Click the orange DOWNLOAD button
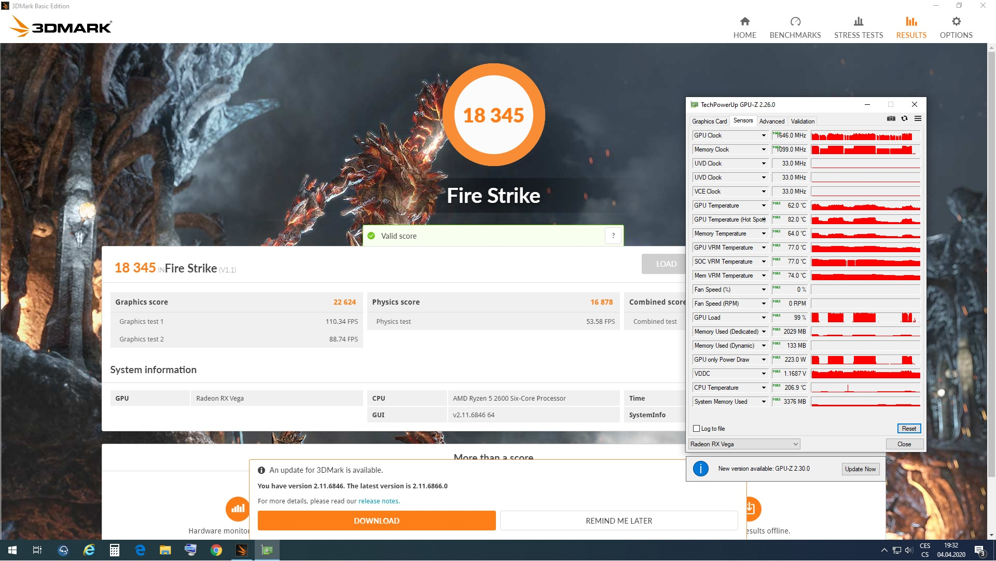The width and height of the screenshot is (996, 561). tap(377, 521)
